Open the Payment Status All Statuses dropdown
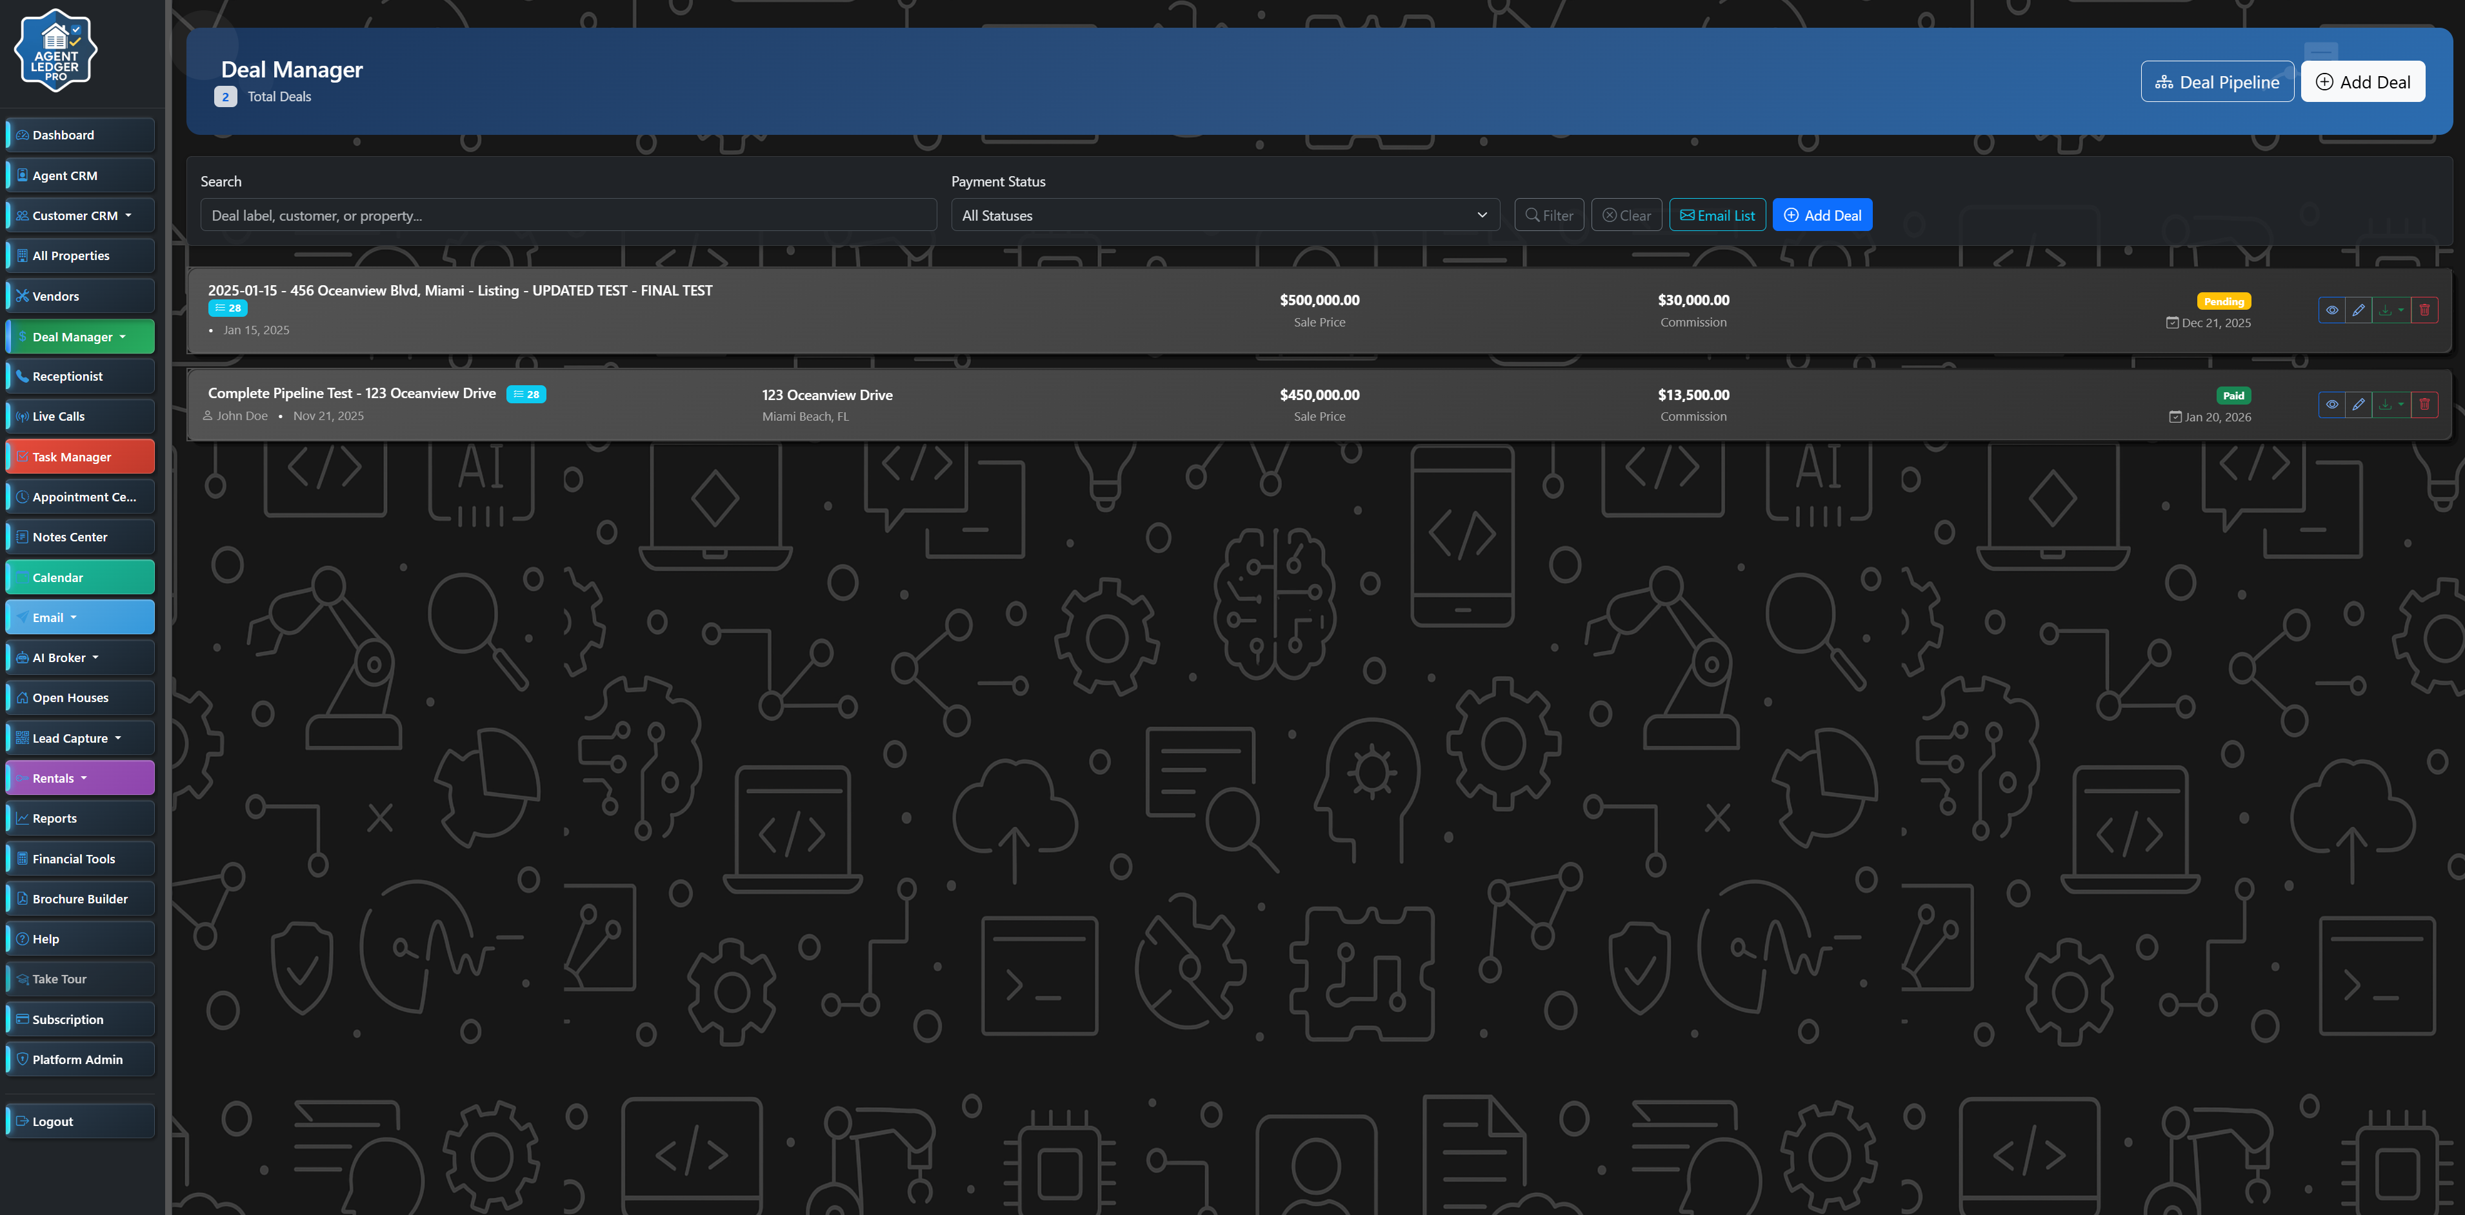2465x1215 pixels. pyautogui.click(x=1224, y=216)
